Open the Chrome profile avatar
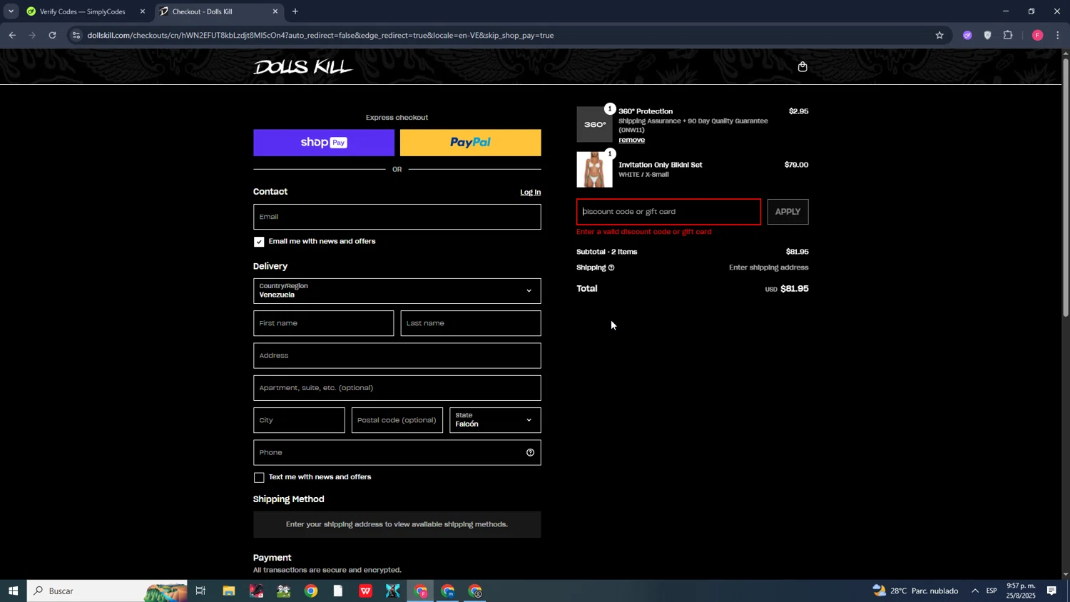The image size is (1070, 602). coord(1037,35)
